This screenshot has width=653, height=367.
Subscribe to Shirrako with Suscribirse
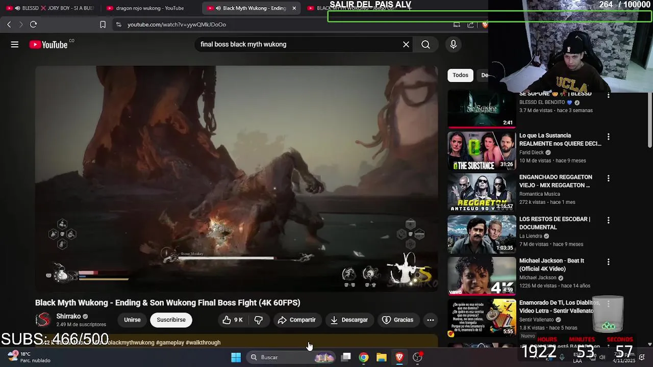tap(171, 320)
